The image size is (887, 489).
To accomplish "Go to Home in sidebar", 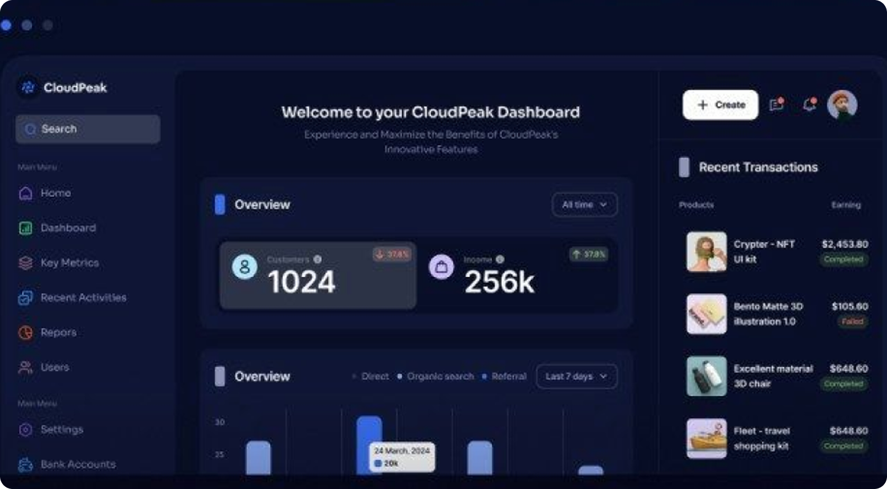I will (x=56, y=193).
